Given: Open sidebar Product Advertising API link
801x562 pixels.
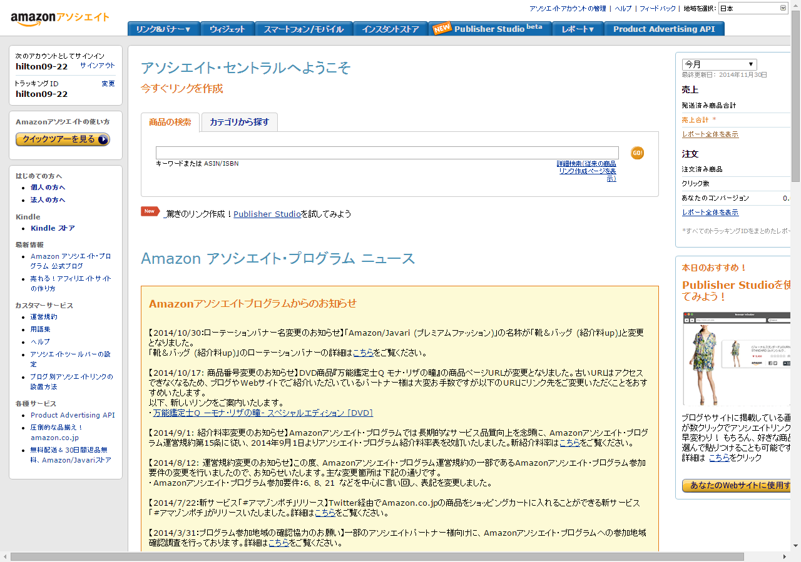Looking at the screenshot, I should coord(73,415).
